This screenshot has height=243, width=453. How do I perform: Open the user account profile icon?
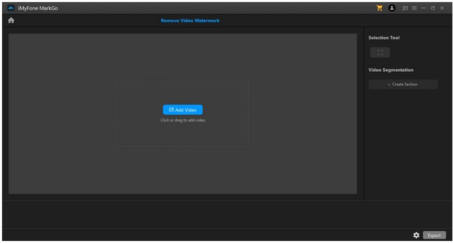point(392,8)
